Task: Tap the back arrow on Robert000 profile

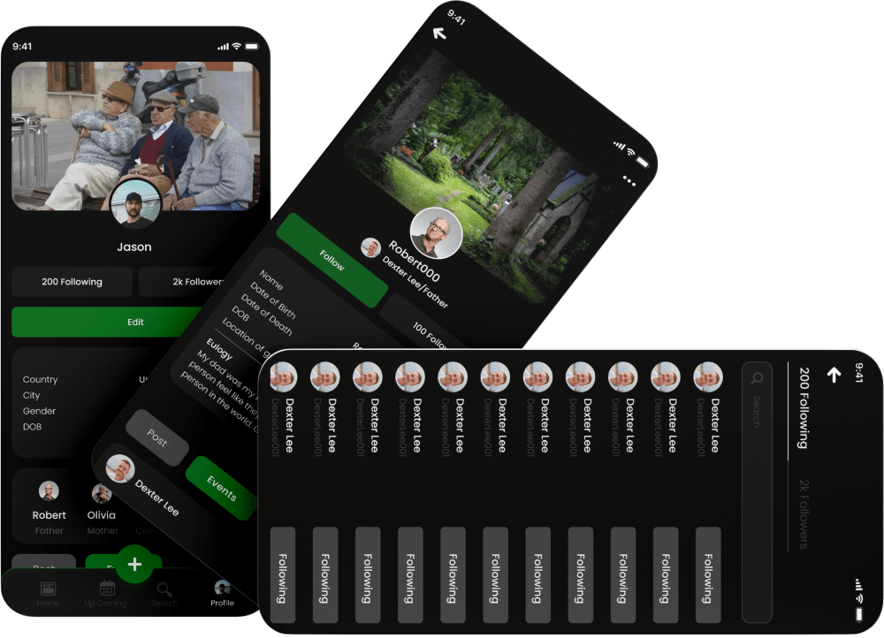Action: (439, 34)
